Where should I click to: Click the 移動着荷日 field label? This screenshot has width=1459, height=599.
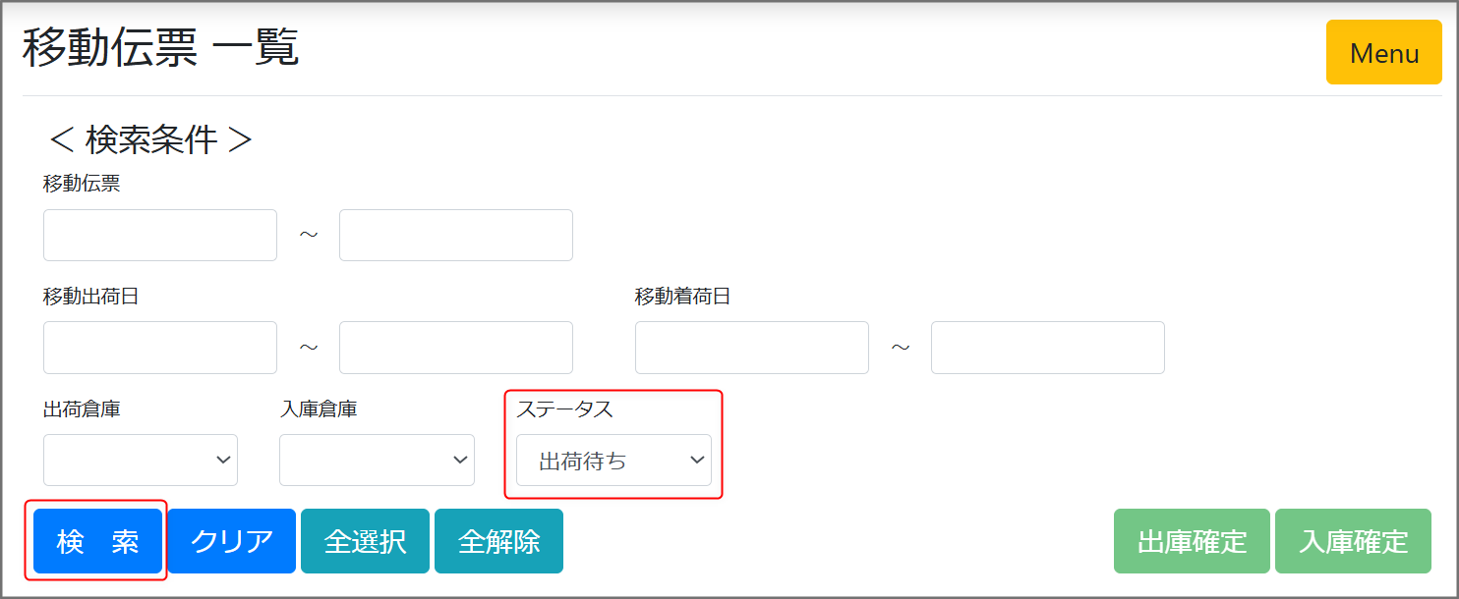pos(682,296)
